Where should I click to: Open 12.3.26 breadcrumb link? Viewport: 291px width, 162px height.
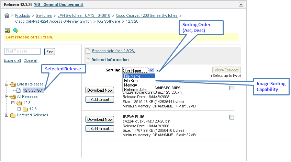pyautogui.click(x=132, y=22)
